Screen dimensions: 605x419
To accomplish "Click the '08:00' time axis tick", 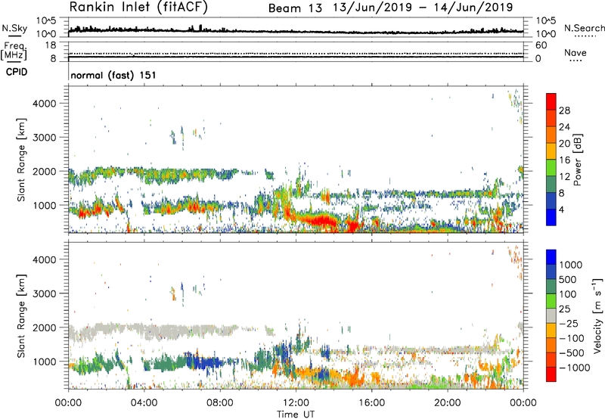I will point(220,403).
